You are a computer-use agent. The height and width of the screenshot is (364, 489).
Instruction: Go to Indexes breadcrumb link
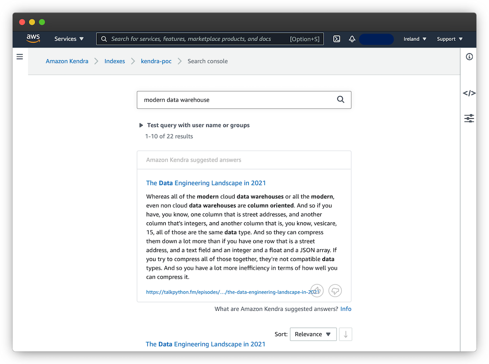(x=114, y=62)
